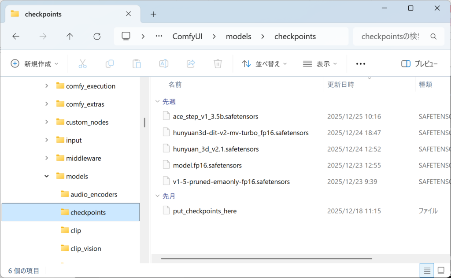The image size is (451, 278).
Task: Click the Rename icon in toolbar
Action: 163,64
